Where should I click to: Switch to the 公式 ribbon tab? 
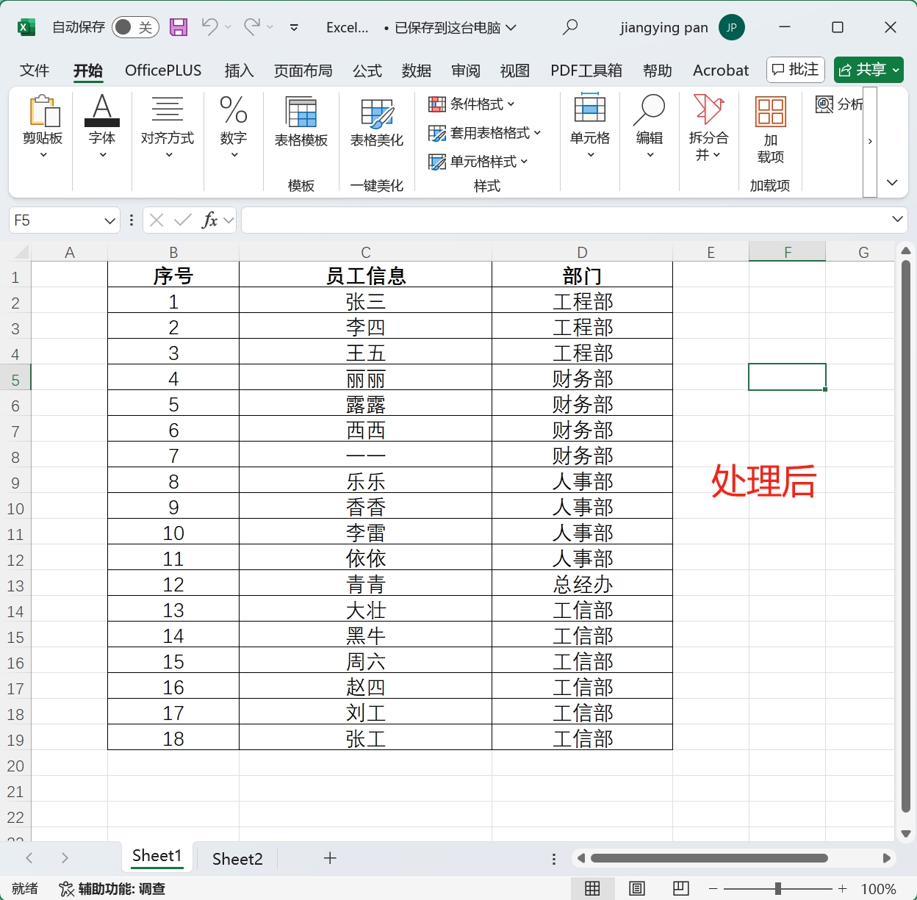tap(367, 71)
